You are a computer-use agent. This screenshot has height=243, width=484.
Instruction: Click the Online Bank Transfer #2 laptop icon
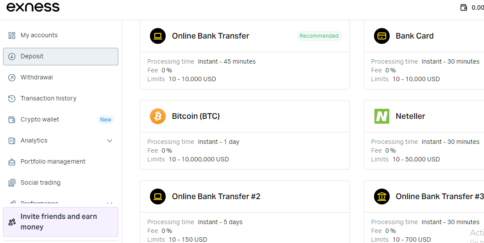[158, 197]
